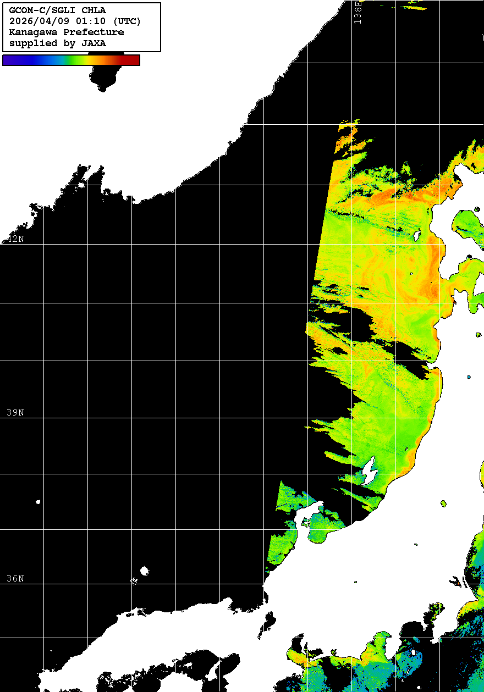This screenshot has height=692, width=484.
Task: Select the Kanagawa Prefecture label
Action: click(x=67, y=32)
